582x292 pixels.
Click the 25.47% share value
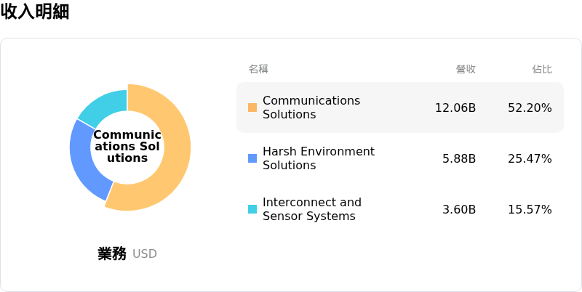click(x=530, y=158)
